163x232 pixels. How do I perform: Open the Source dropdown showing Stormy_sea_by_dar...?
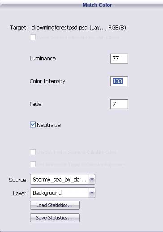pos(63,179)
